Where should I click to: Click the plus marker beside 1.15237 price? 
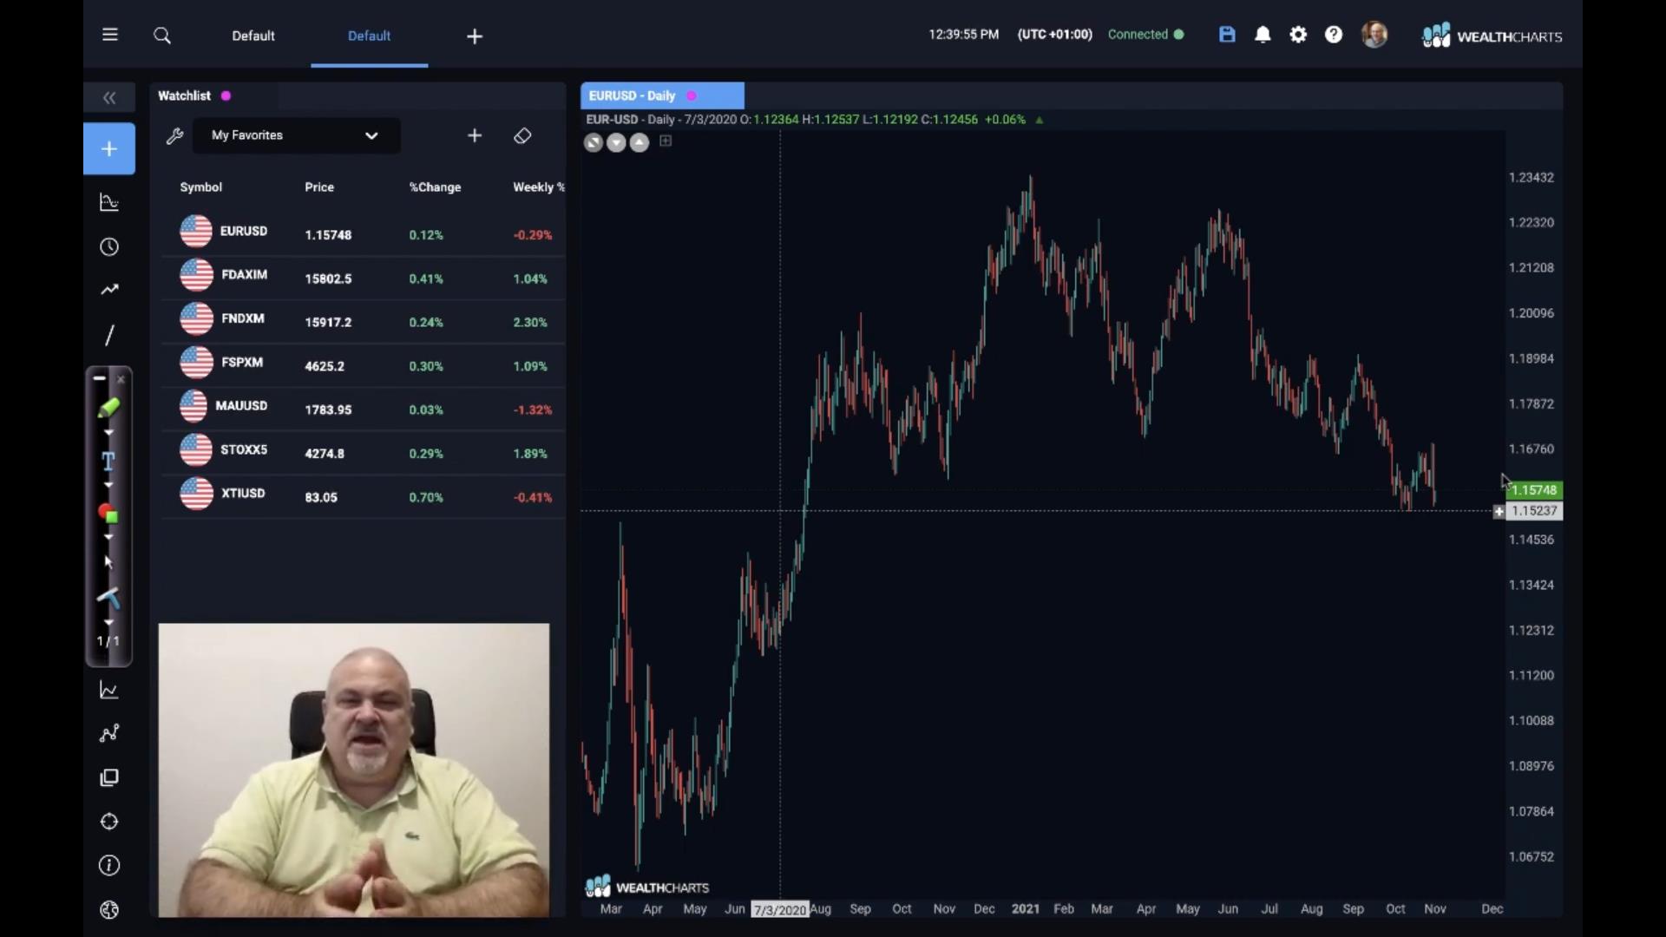pyautogui.click(x=1499, y=512)
